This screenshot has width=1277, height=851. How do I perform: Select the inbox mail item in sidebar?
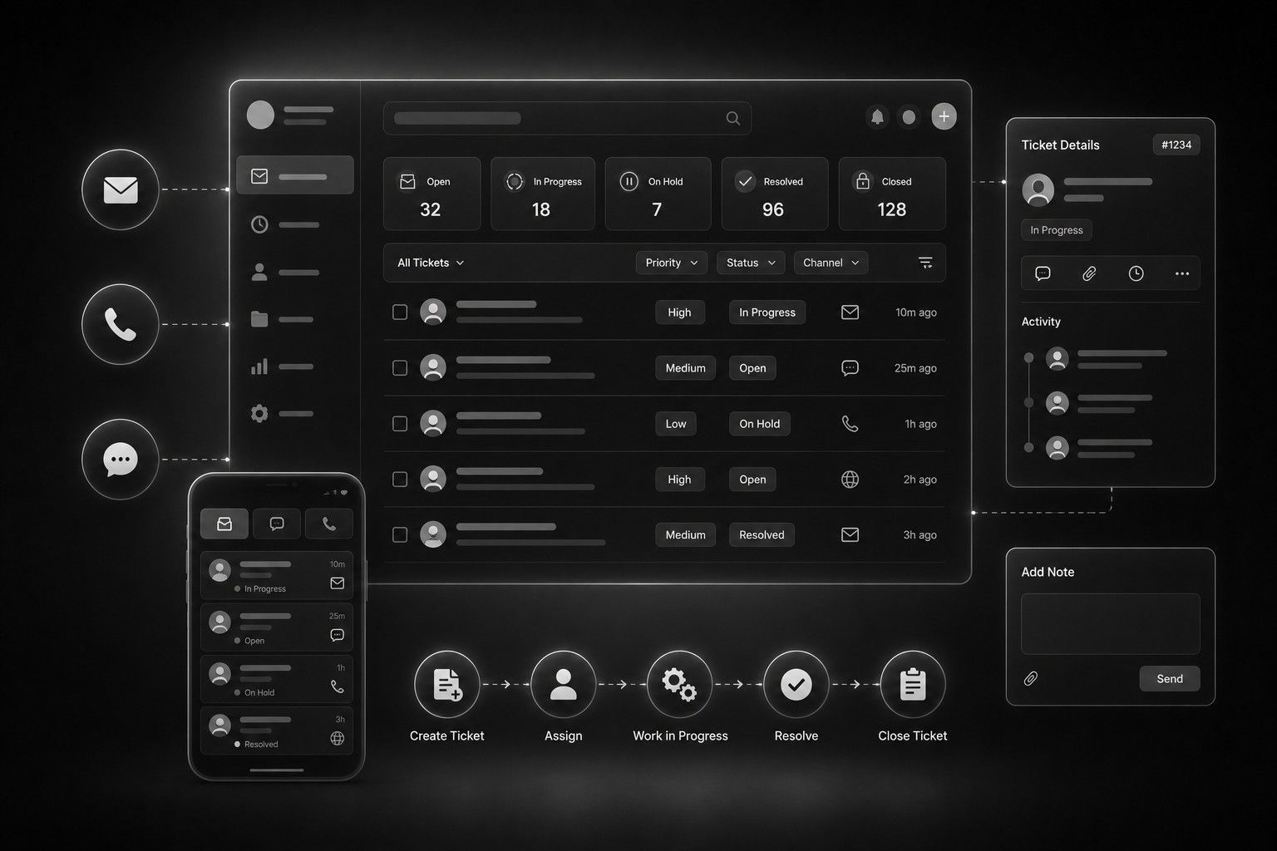click(x=295, y=176)
